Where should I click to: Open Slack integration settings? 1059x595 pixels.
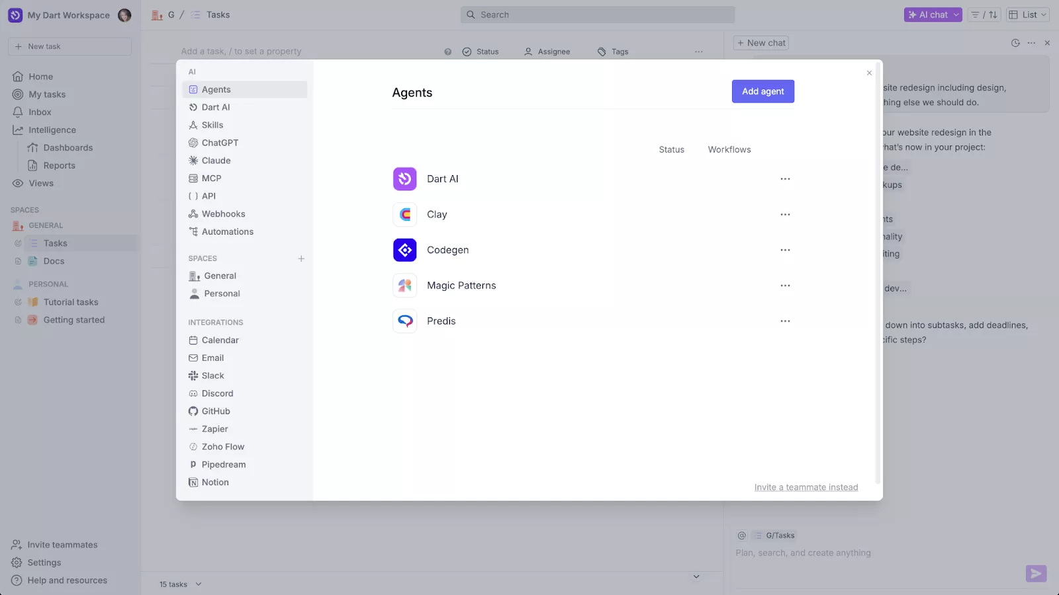pos(212,376)
